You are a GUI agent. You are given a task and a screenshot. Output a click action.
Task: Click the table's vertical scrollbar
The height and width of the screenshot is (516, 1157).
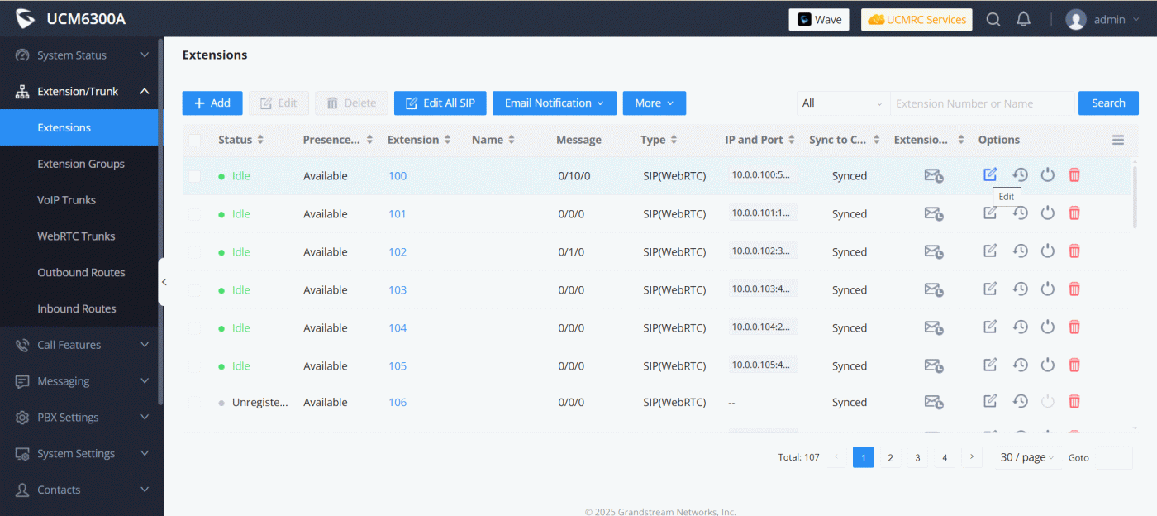pos(1135,198)
